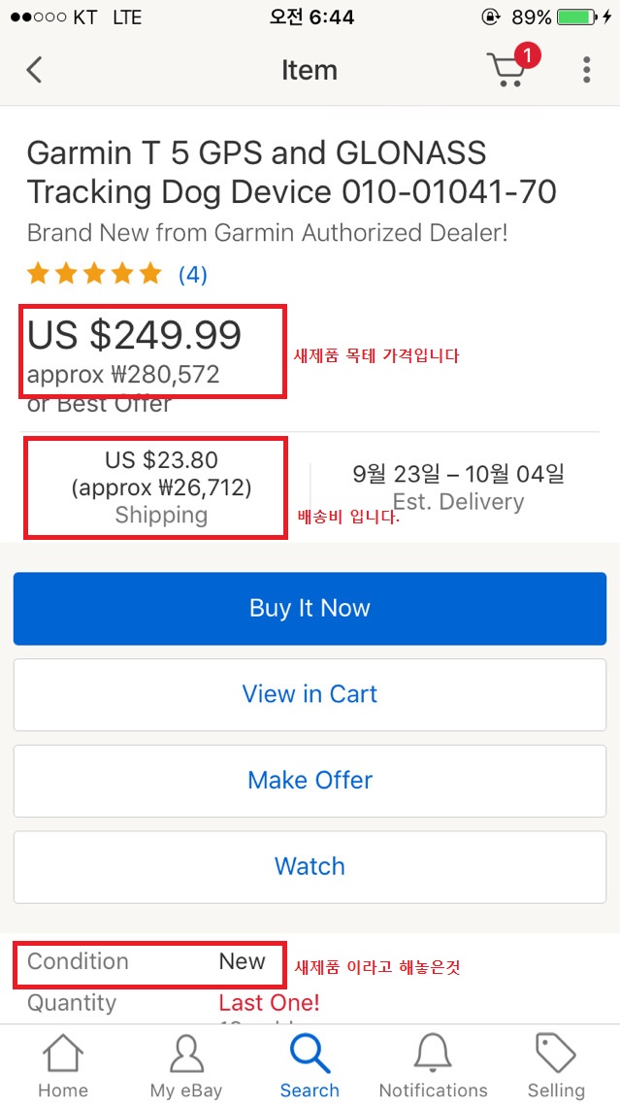Tap the back arrow icon
This screenshot has width=620, height=1105.
[x=35, y=70]
